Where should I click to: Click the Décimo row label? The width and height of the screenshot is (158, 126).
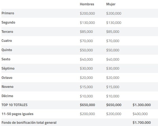[x=7, y=96]
